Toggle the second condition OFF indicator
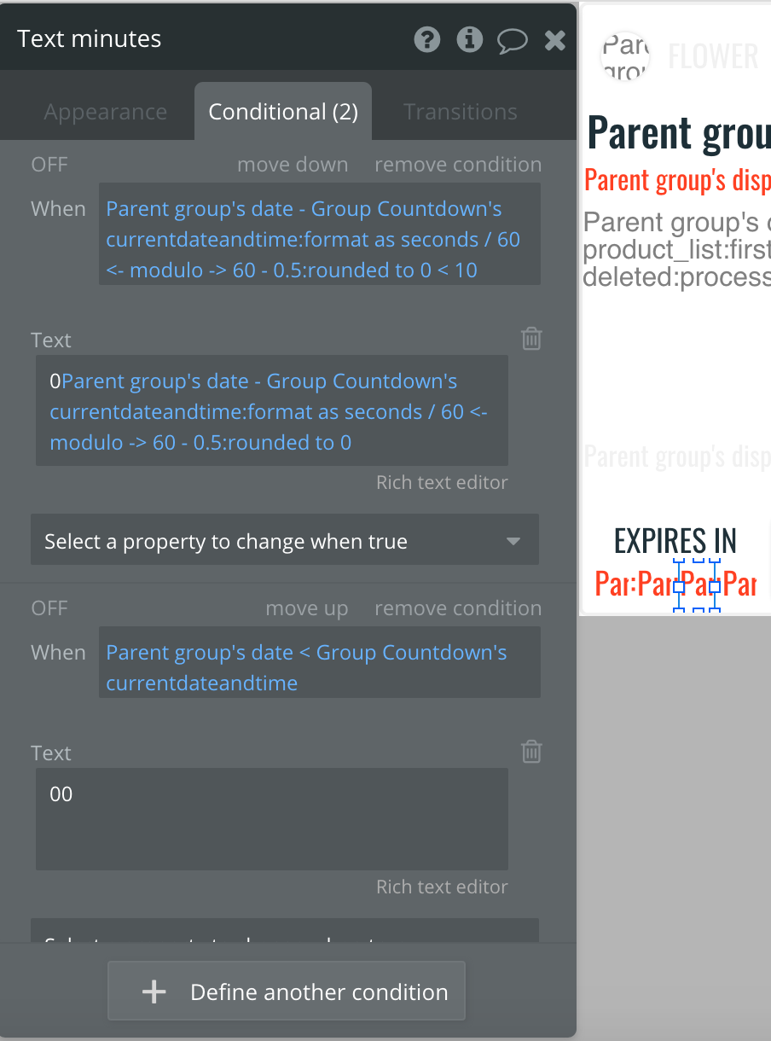 tap(49, 608)
